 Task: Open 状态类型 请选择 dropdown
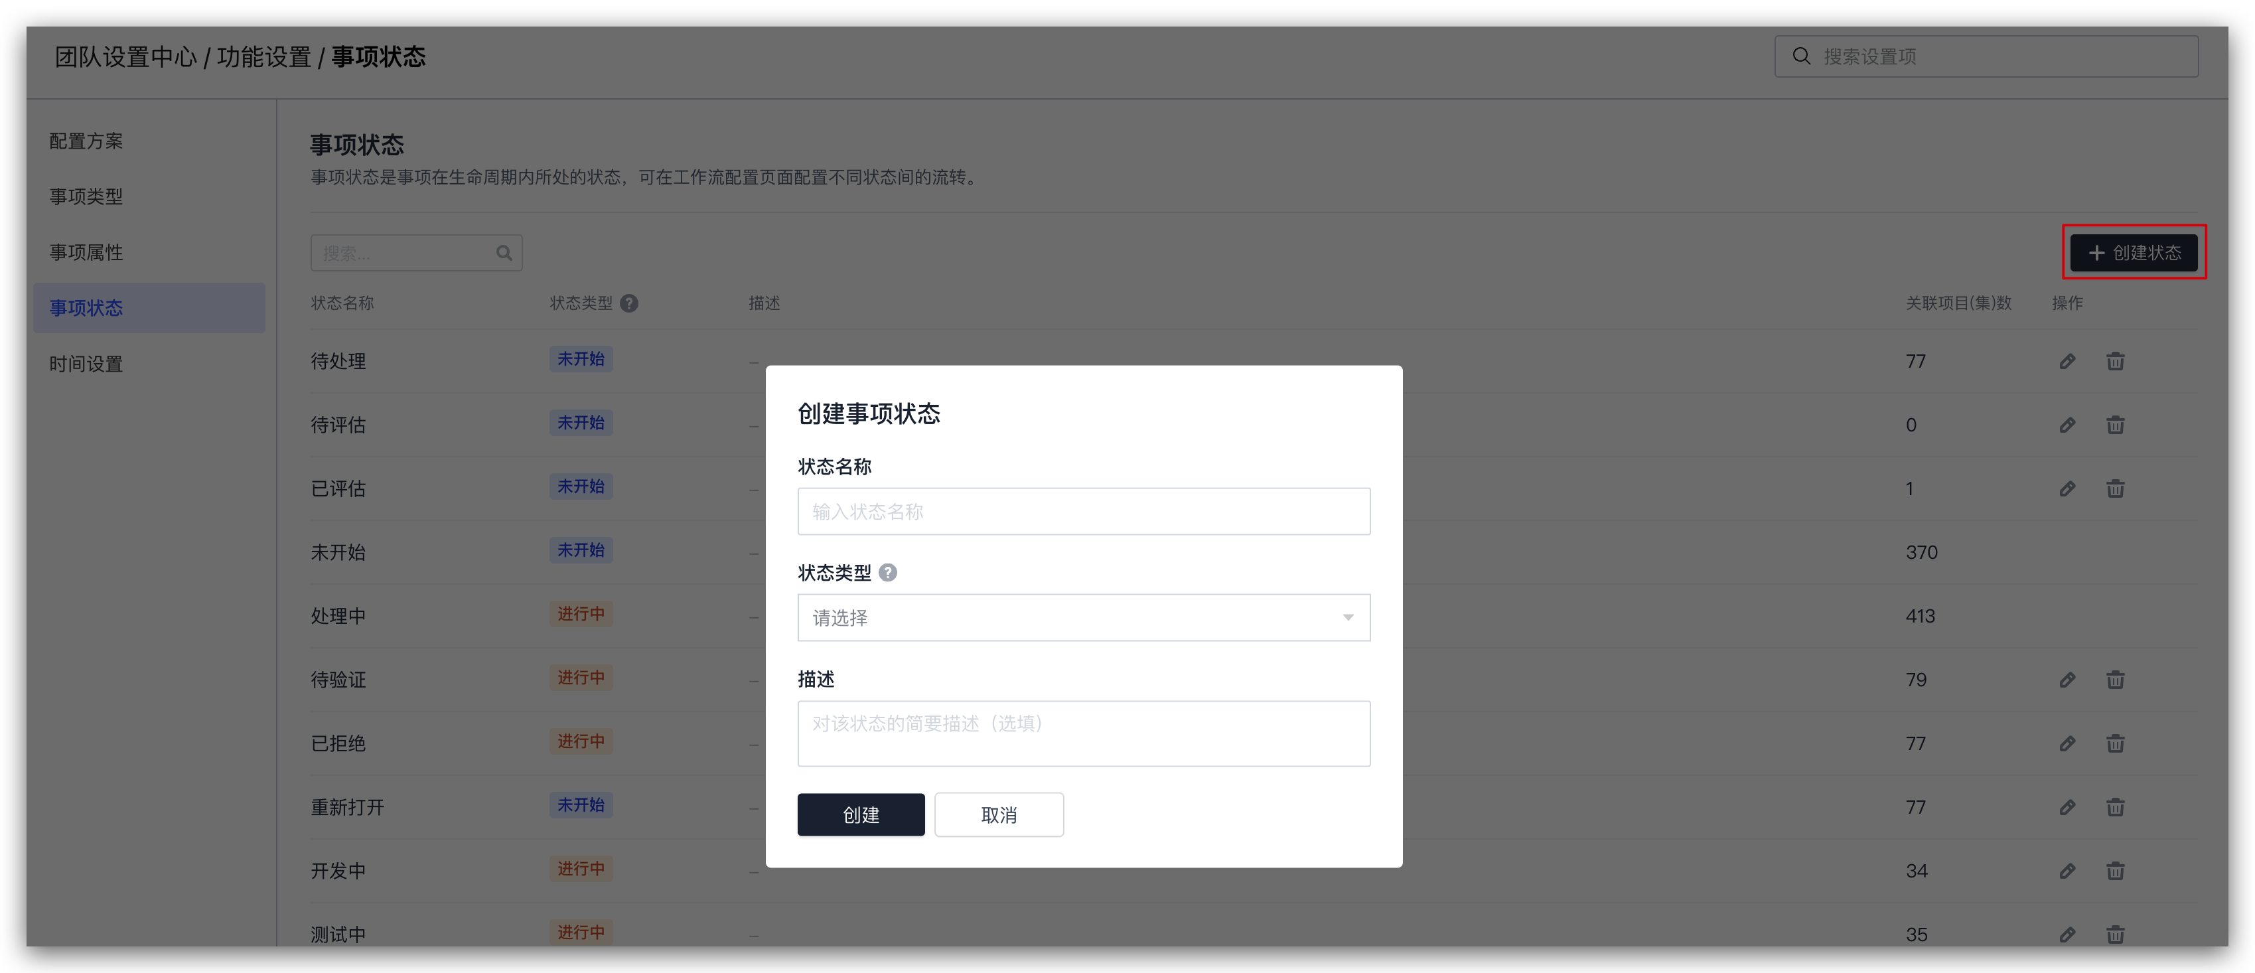[x=1084, y=617]
